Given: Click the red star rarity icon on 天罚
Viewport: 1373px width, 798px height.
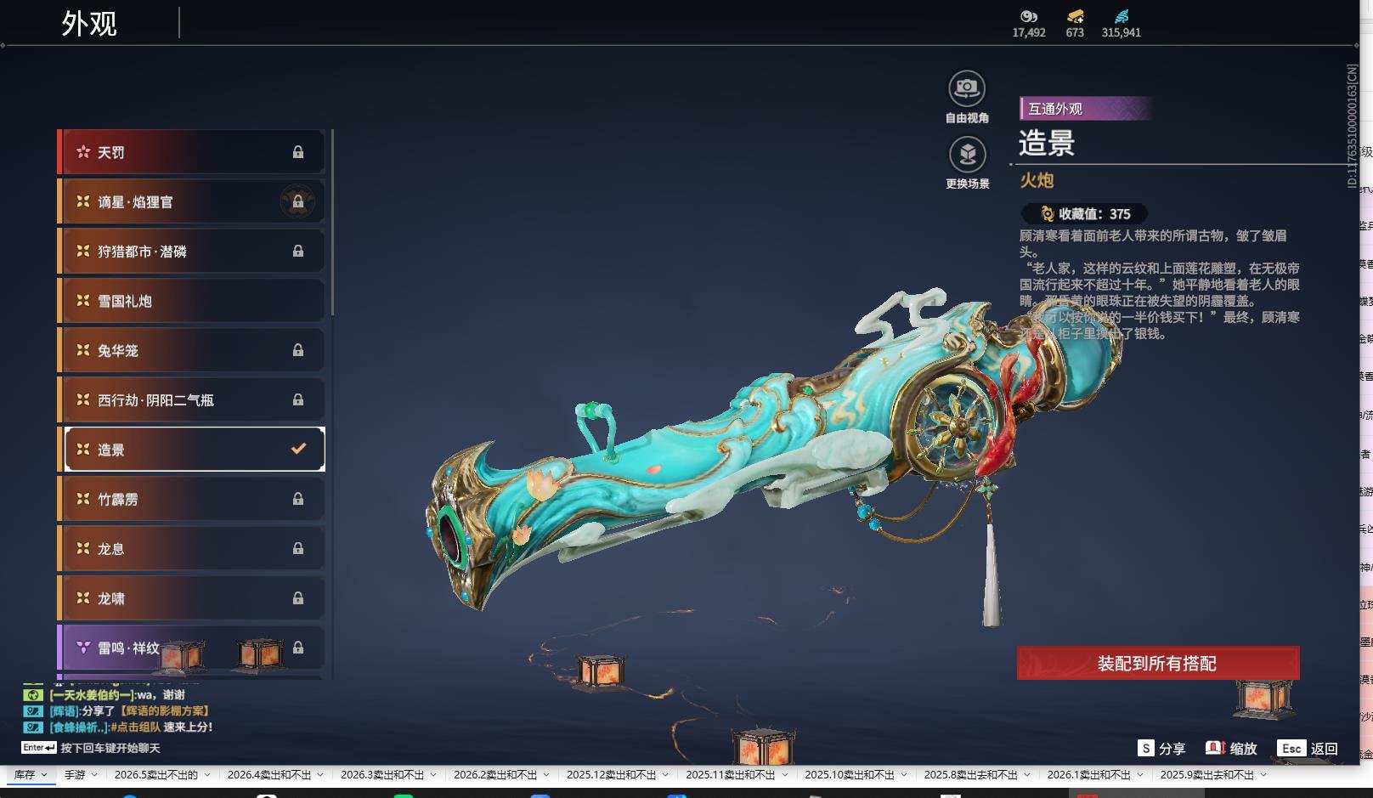Looking at the screenshot, I should (83, 152).
